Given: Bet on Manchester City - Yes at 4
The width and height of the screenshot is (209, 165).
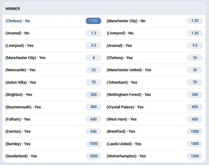Looking at the screenshot, I should click(x=94, y=58).
